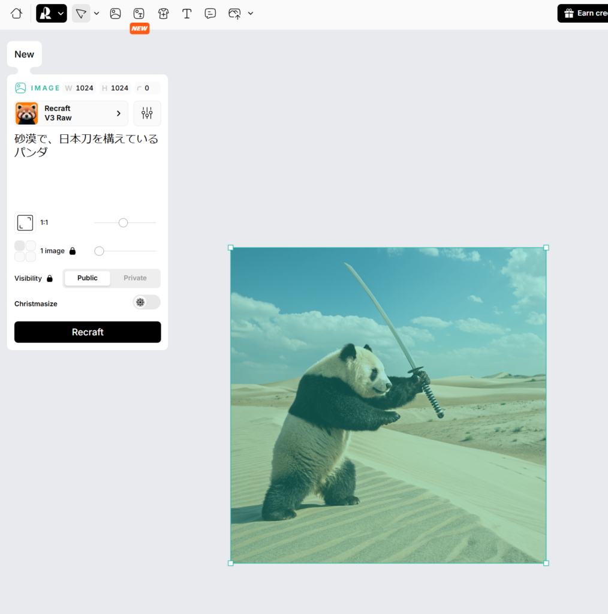Select the New tab
The height and width of the screenshot is (614, 608).
[25, 55]
